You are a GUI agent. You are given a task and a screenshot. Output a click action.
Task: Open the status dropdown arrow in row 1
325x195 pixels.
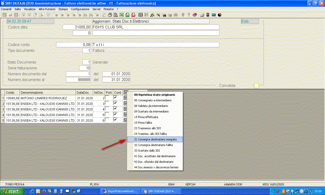tap(125, 98)
